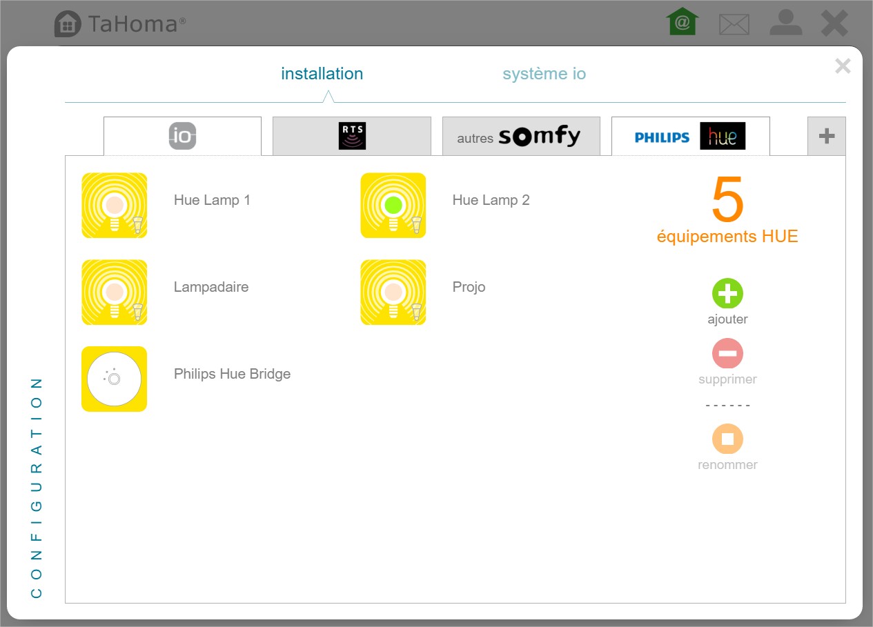Open the green house email icon

[x=682, y=23]
